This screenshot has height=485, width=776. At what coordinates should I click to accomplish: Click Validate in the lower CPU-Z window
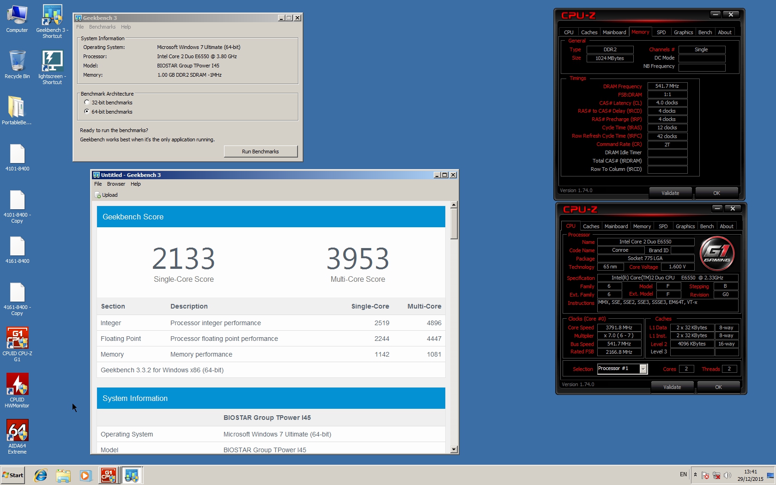click(672, 387)
